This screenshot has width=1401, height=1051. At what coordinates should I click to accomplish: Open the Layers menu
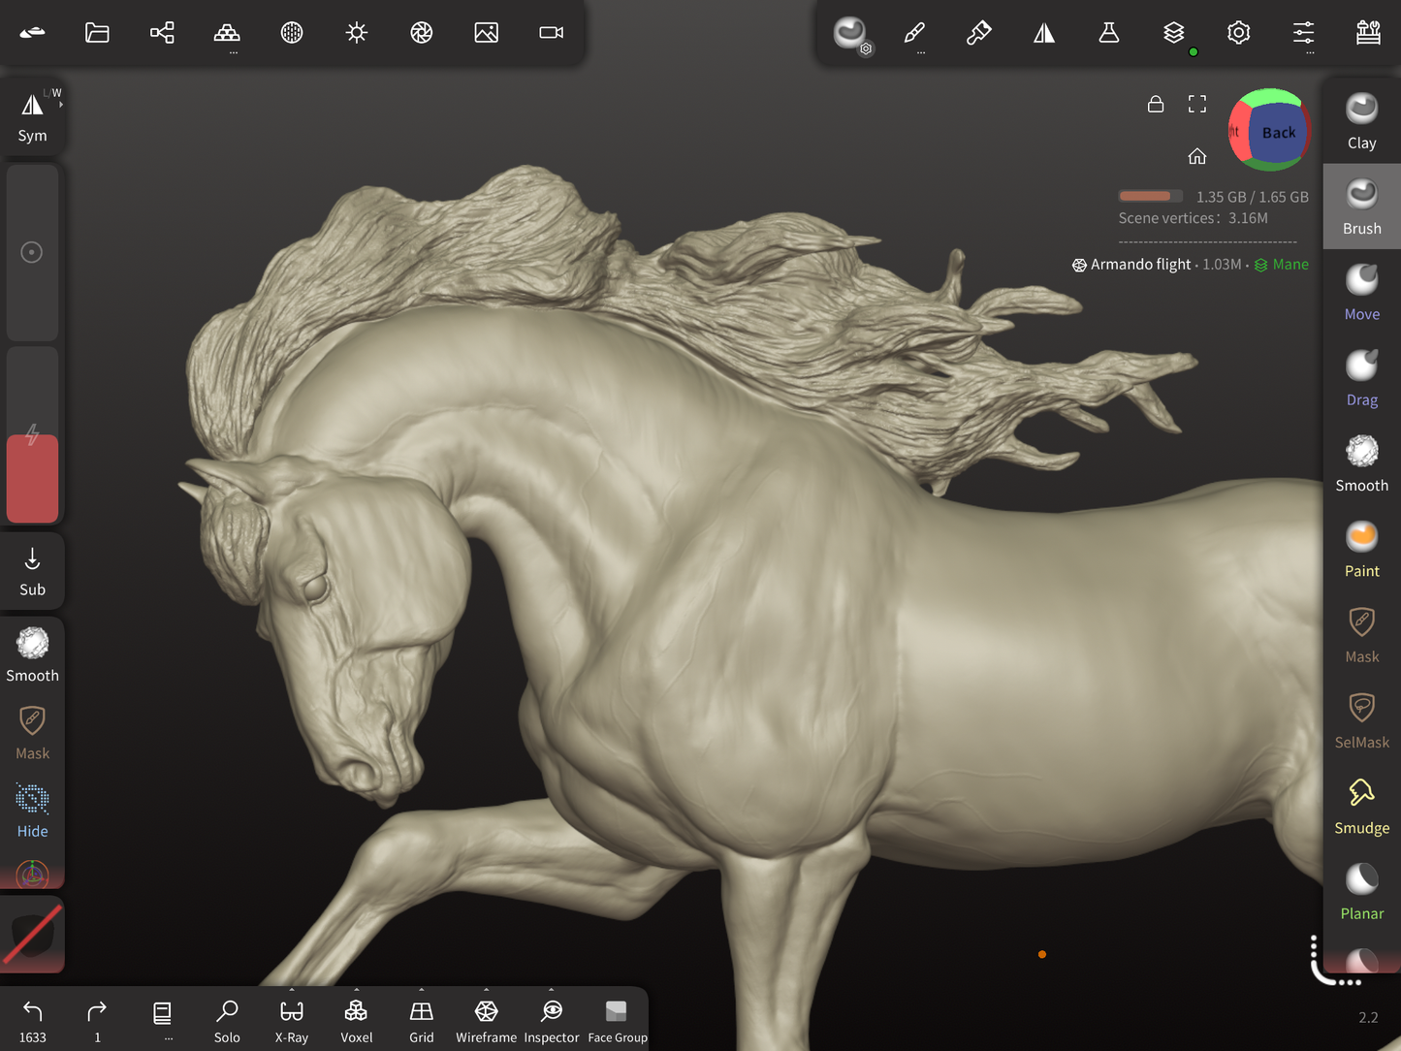(x=1173, y=33)
